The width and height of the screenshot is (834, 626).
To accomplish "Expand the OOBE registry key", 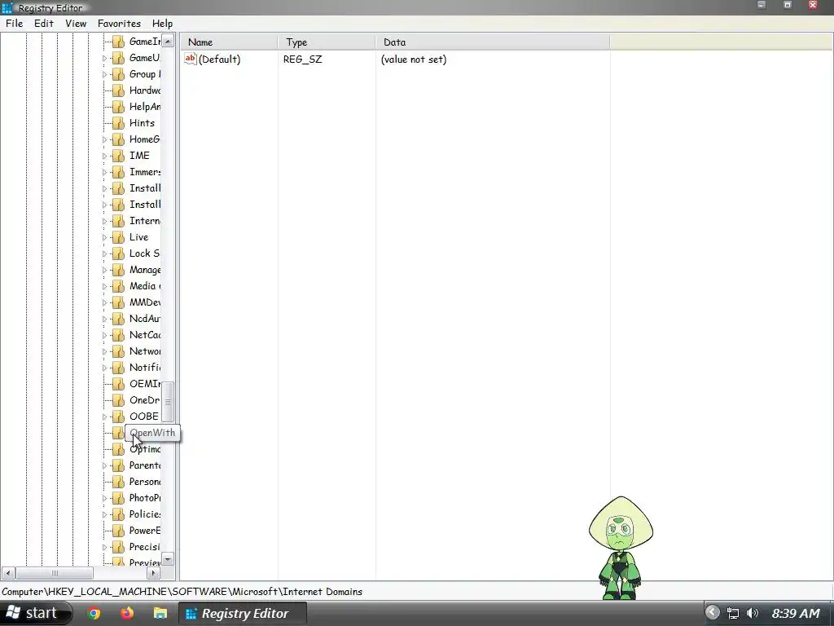I will tap(104, 417).
